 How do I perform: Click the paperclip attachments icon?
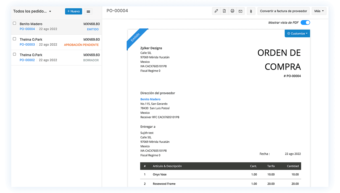pos(251,11)
